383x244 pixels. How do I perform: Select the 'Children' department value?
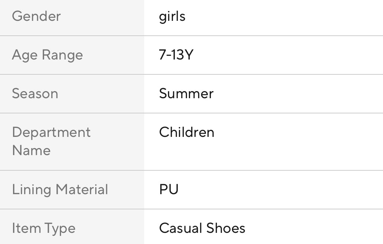coord(187,132)
